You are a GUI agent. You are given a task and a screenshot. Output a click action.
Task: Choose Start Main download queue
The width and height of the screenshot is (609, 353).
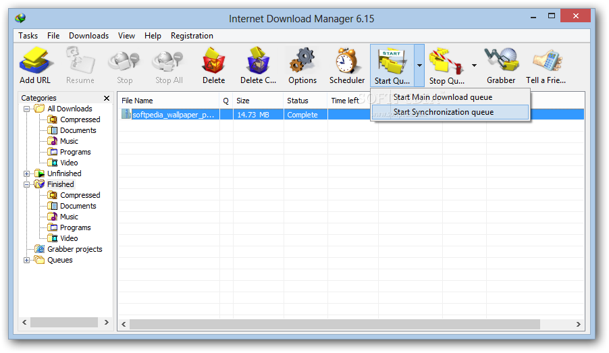point(450,97)
